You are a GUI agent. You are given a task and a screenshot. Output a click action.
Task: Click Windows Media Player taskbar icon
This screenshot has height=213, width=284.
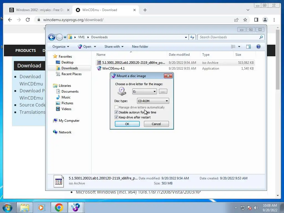coord(42,207)
